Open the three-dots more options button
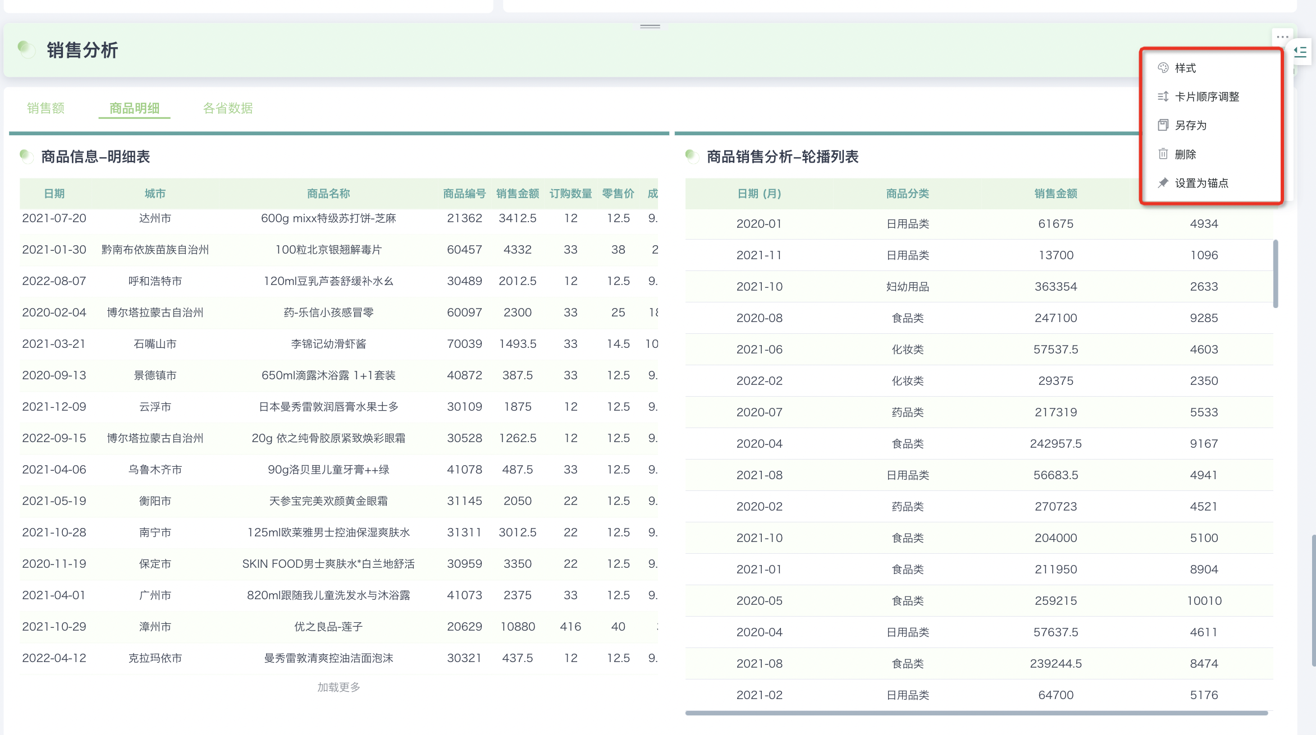The image size is (1316, 735). coord(1282,37)
